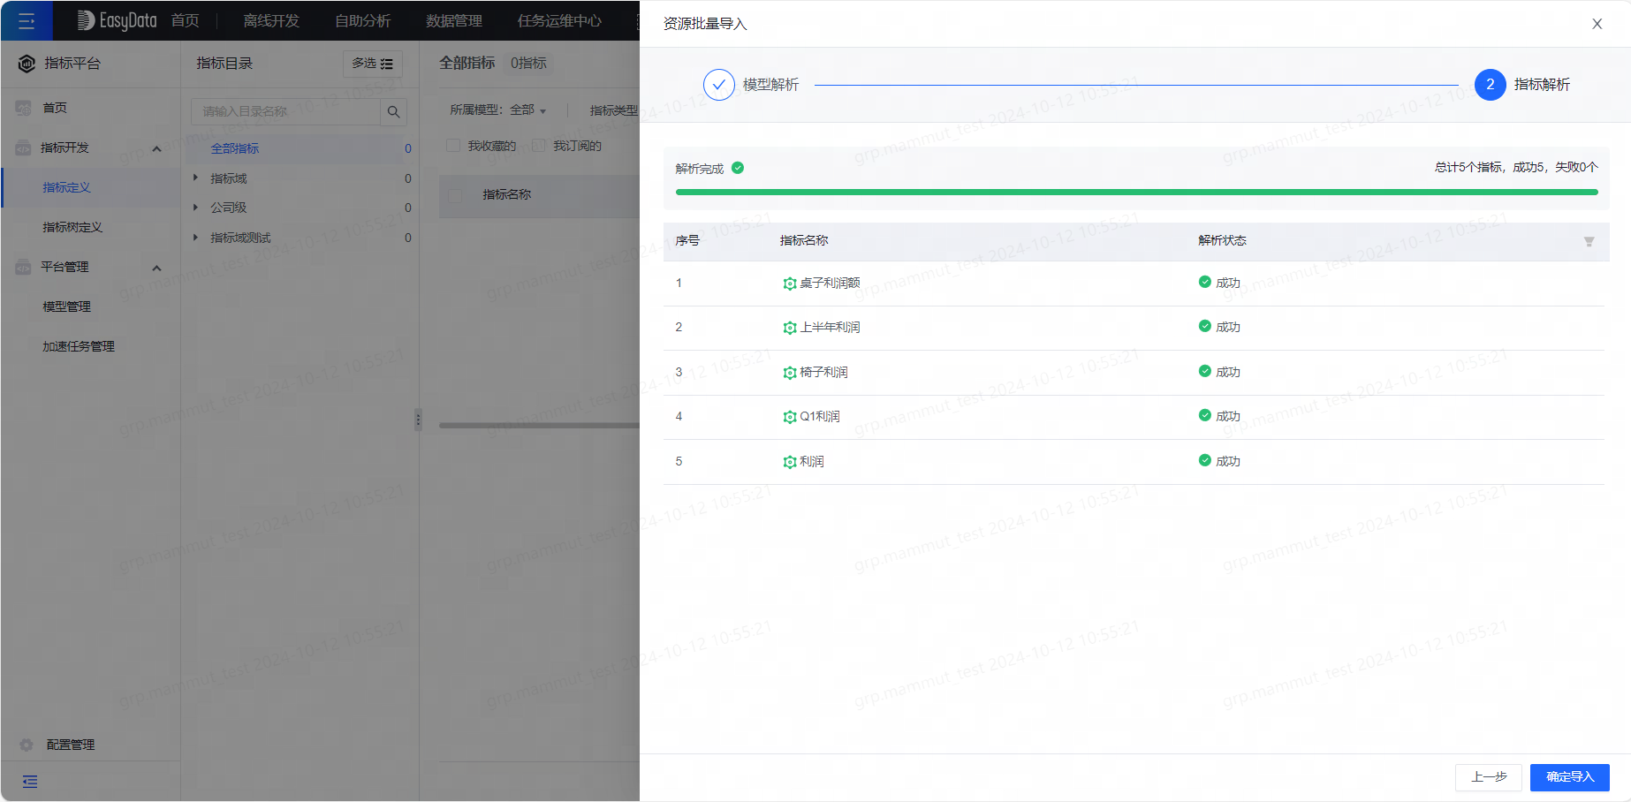The width and height of the screenshot is (1631, 802).
Task: Open 数据管理 from top navigation
Action: coord(453,19)
